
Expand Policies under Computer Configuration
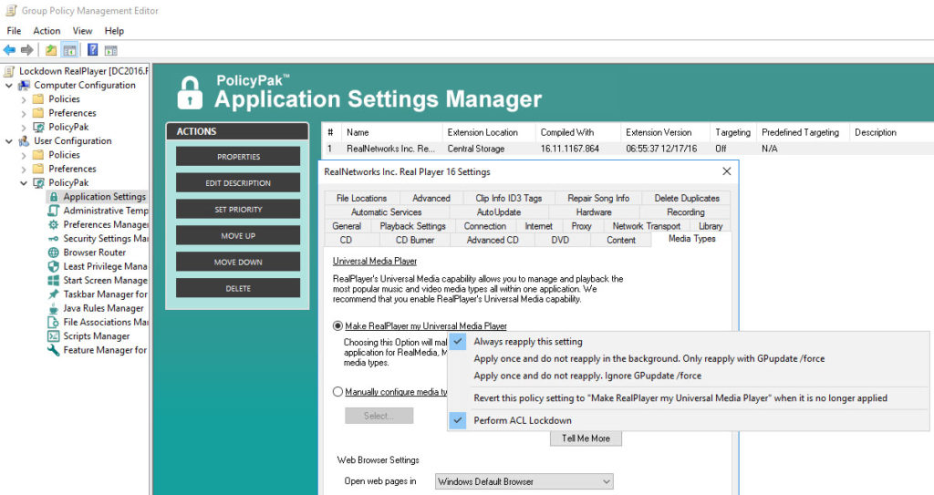click(x=24, y=99)
